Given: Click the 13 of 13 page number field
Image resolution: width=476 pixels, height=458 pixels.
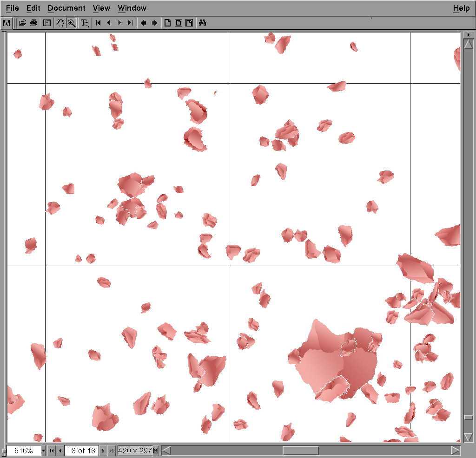Looking at the screenshot, I should pyautogui.click(x=81, y=451).
